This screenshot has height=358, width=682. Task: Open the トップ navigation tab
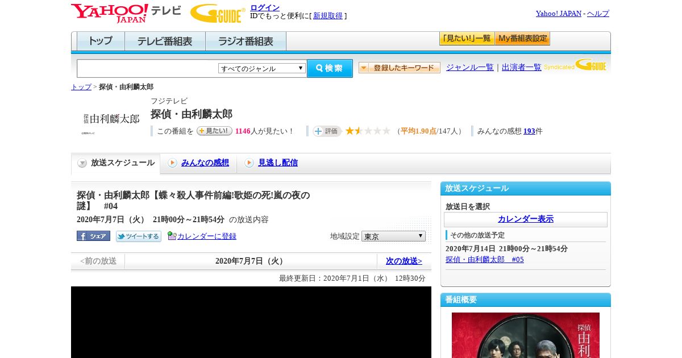[101, 41]
